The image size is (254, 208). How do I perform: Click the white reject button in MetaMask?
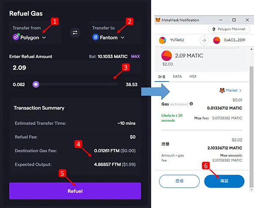pos(179,181)
